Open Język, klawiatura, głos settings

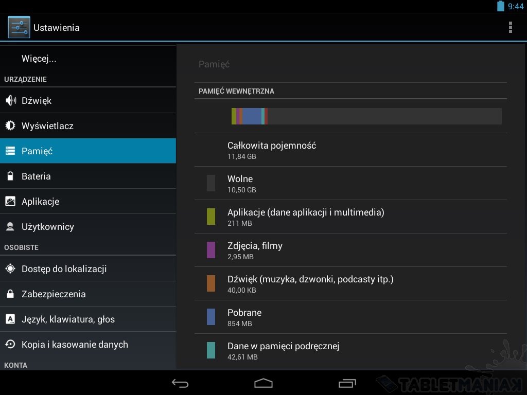tap(88, 319)
